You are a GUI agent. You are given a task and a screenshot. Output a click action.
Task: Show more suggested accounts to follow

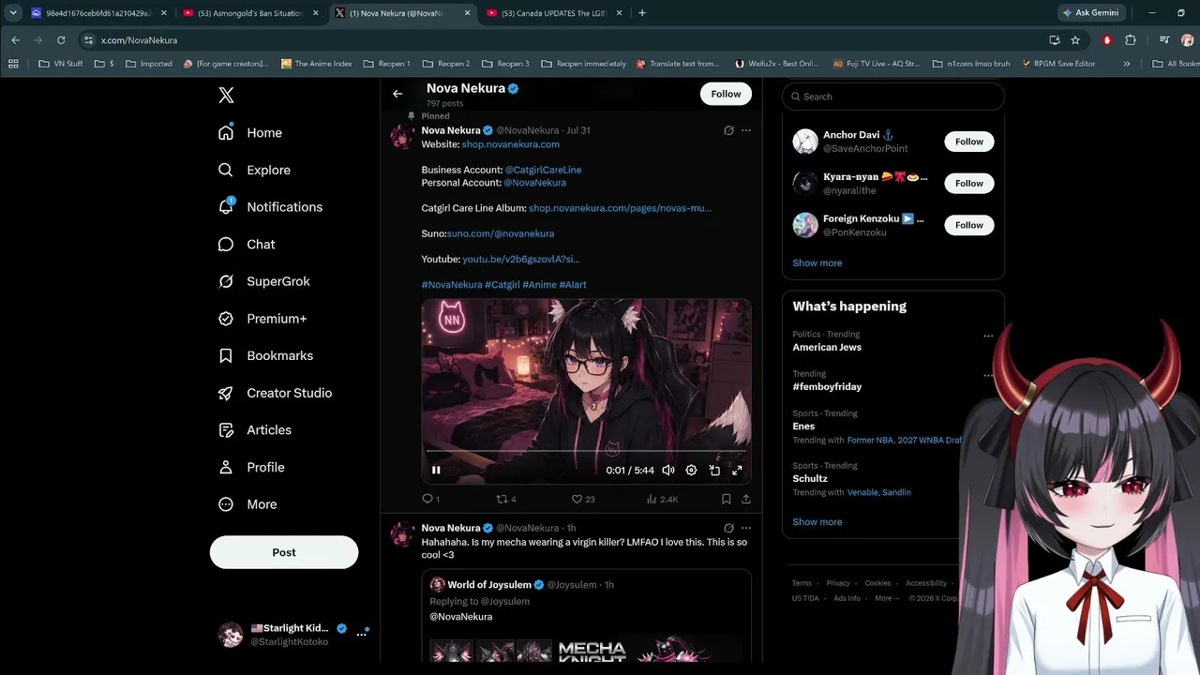[817, 263]
